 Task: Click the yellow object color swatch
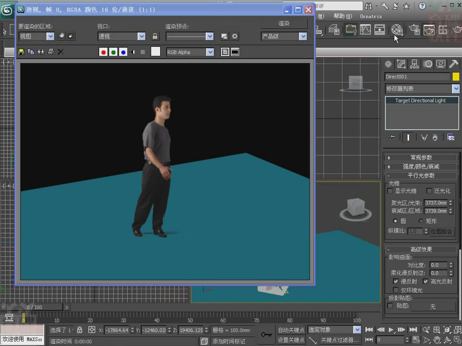pyautogui.click(x=456, y=77)
